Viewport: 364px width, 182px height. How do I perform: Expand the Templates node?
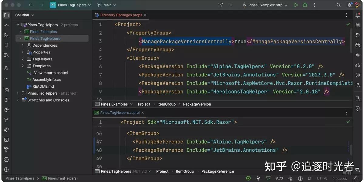click(x=22, y=66)
